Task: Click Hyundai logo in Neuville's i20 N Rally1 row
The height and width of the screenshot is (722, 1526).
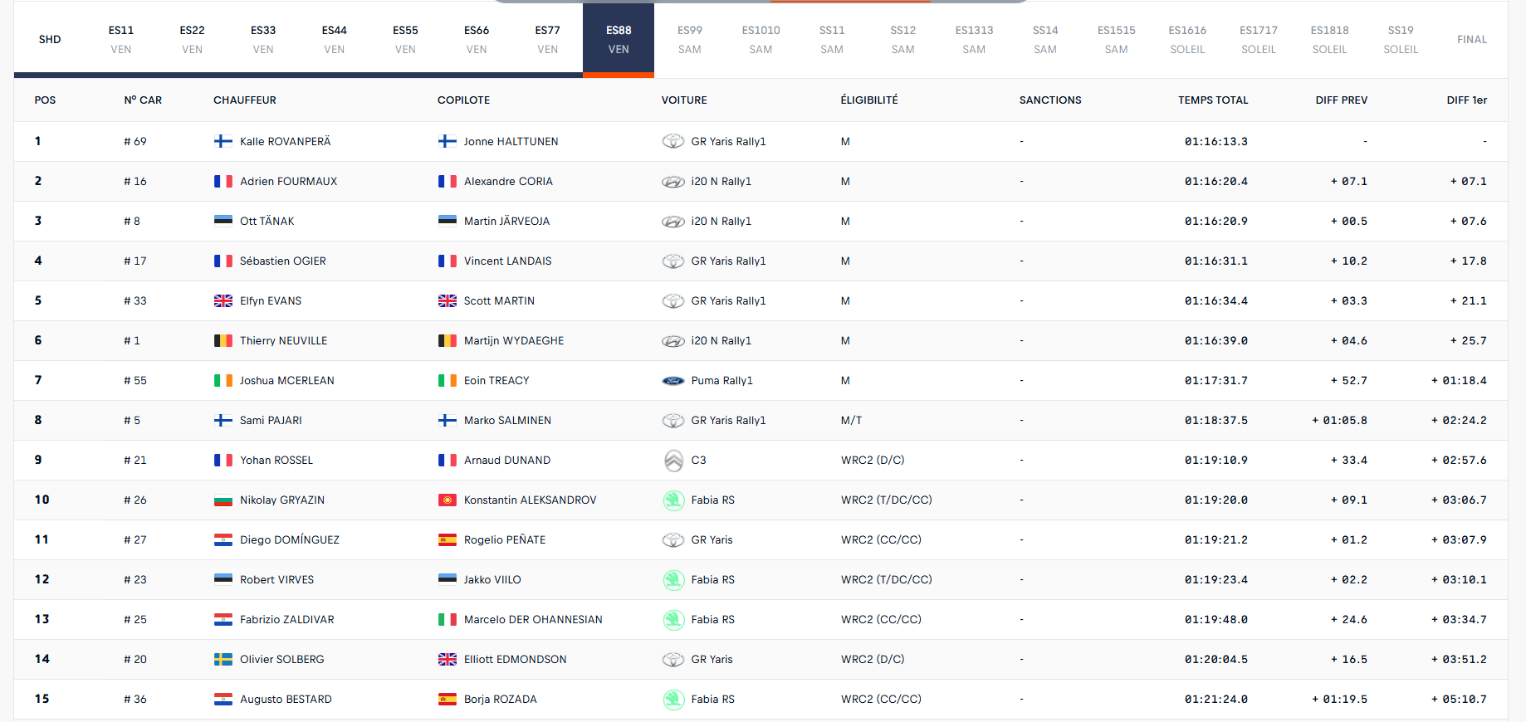Action: 673,340
